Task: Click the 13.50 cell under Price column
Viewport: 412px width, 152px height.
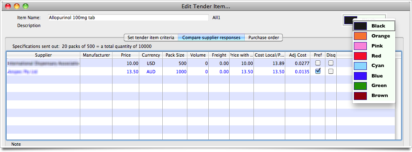Action: pos(125,72)
